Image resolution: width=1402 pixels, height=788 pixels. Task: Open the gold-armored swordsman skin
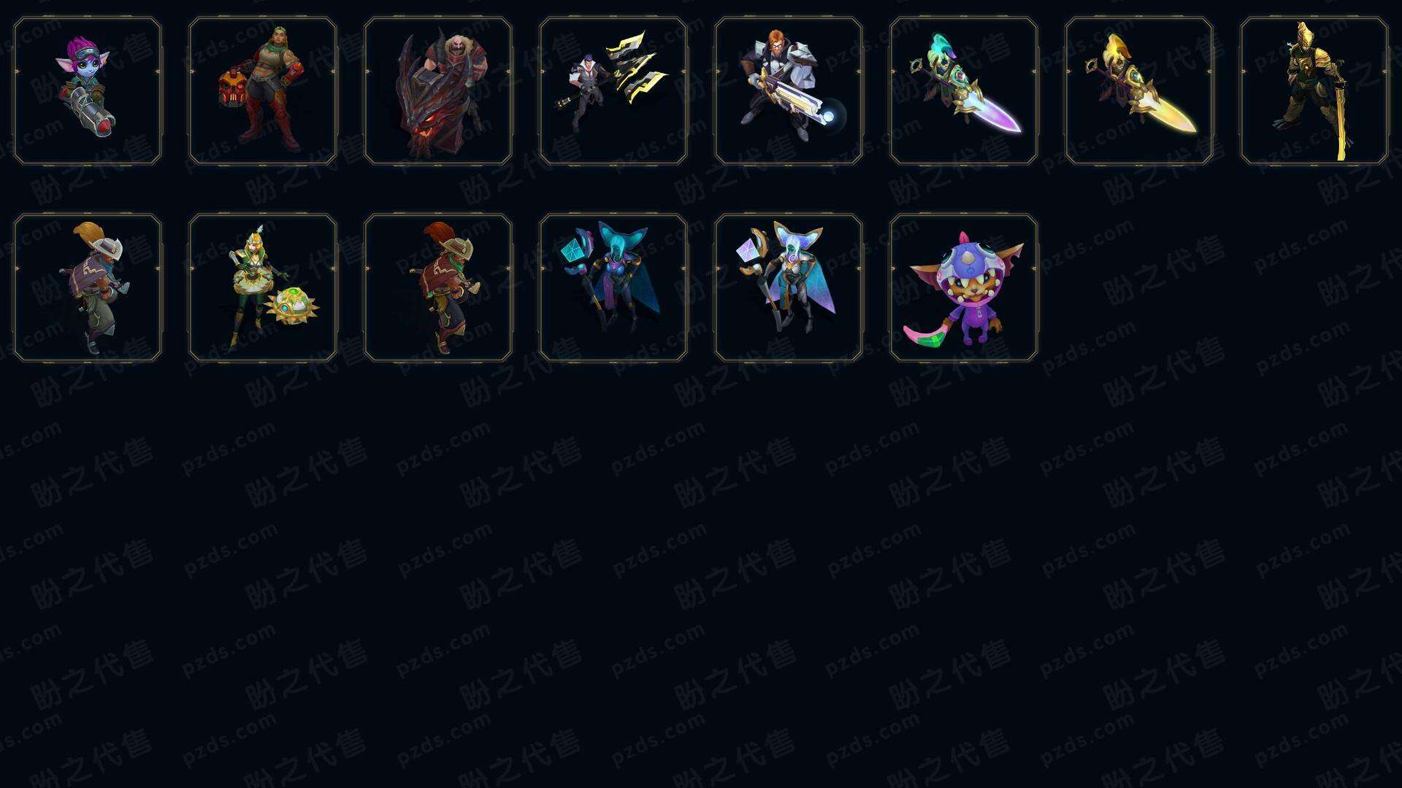1314,91
